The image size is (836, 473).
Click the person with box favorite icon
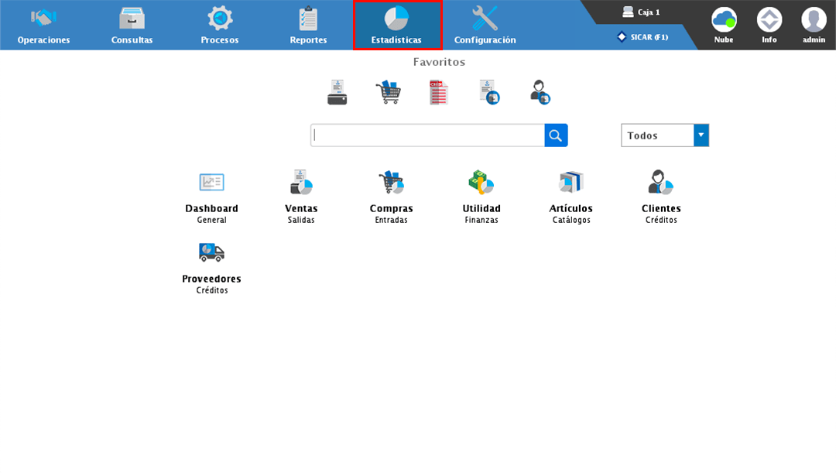point(540,93)
